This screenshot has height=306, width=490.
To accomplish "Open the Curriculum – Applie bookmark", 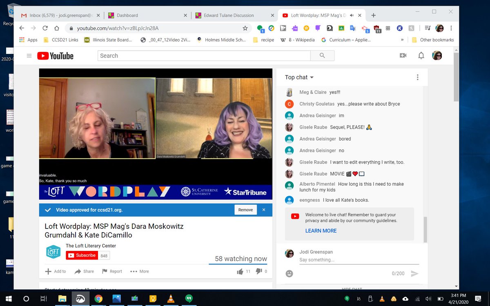I will (346, 40).
